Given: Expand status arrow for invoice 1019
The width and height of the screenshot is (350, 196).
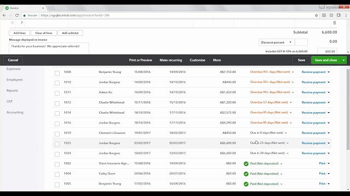Looking at the screenshot, I should pyautogui.click(x=285, y=133).
